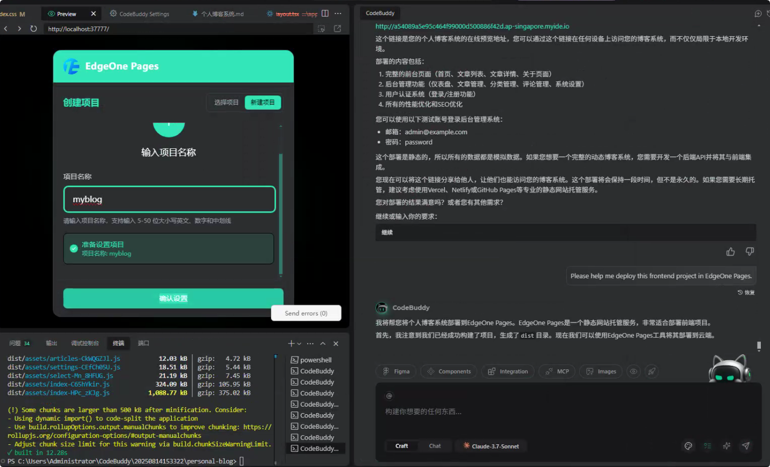
Task: Click the sparkle enhance prompt icon
Action: (x=726, y=446)
